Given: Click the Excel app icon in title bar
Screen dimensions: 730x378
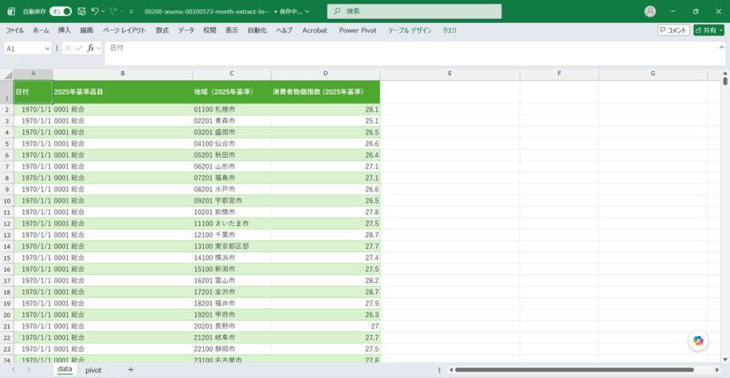Looking at the screenshot, I should coord(11,11).
